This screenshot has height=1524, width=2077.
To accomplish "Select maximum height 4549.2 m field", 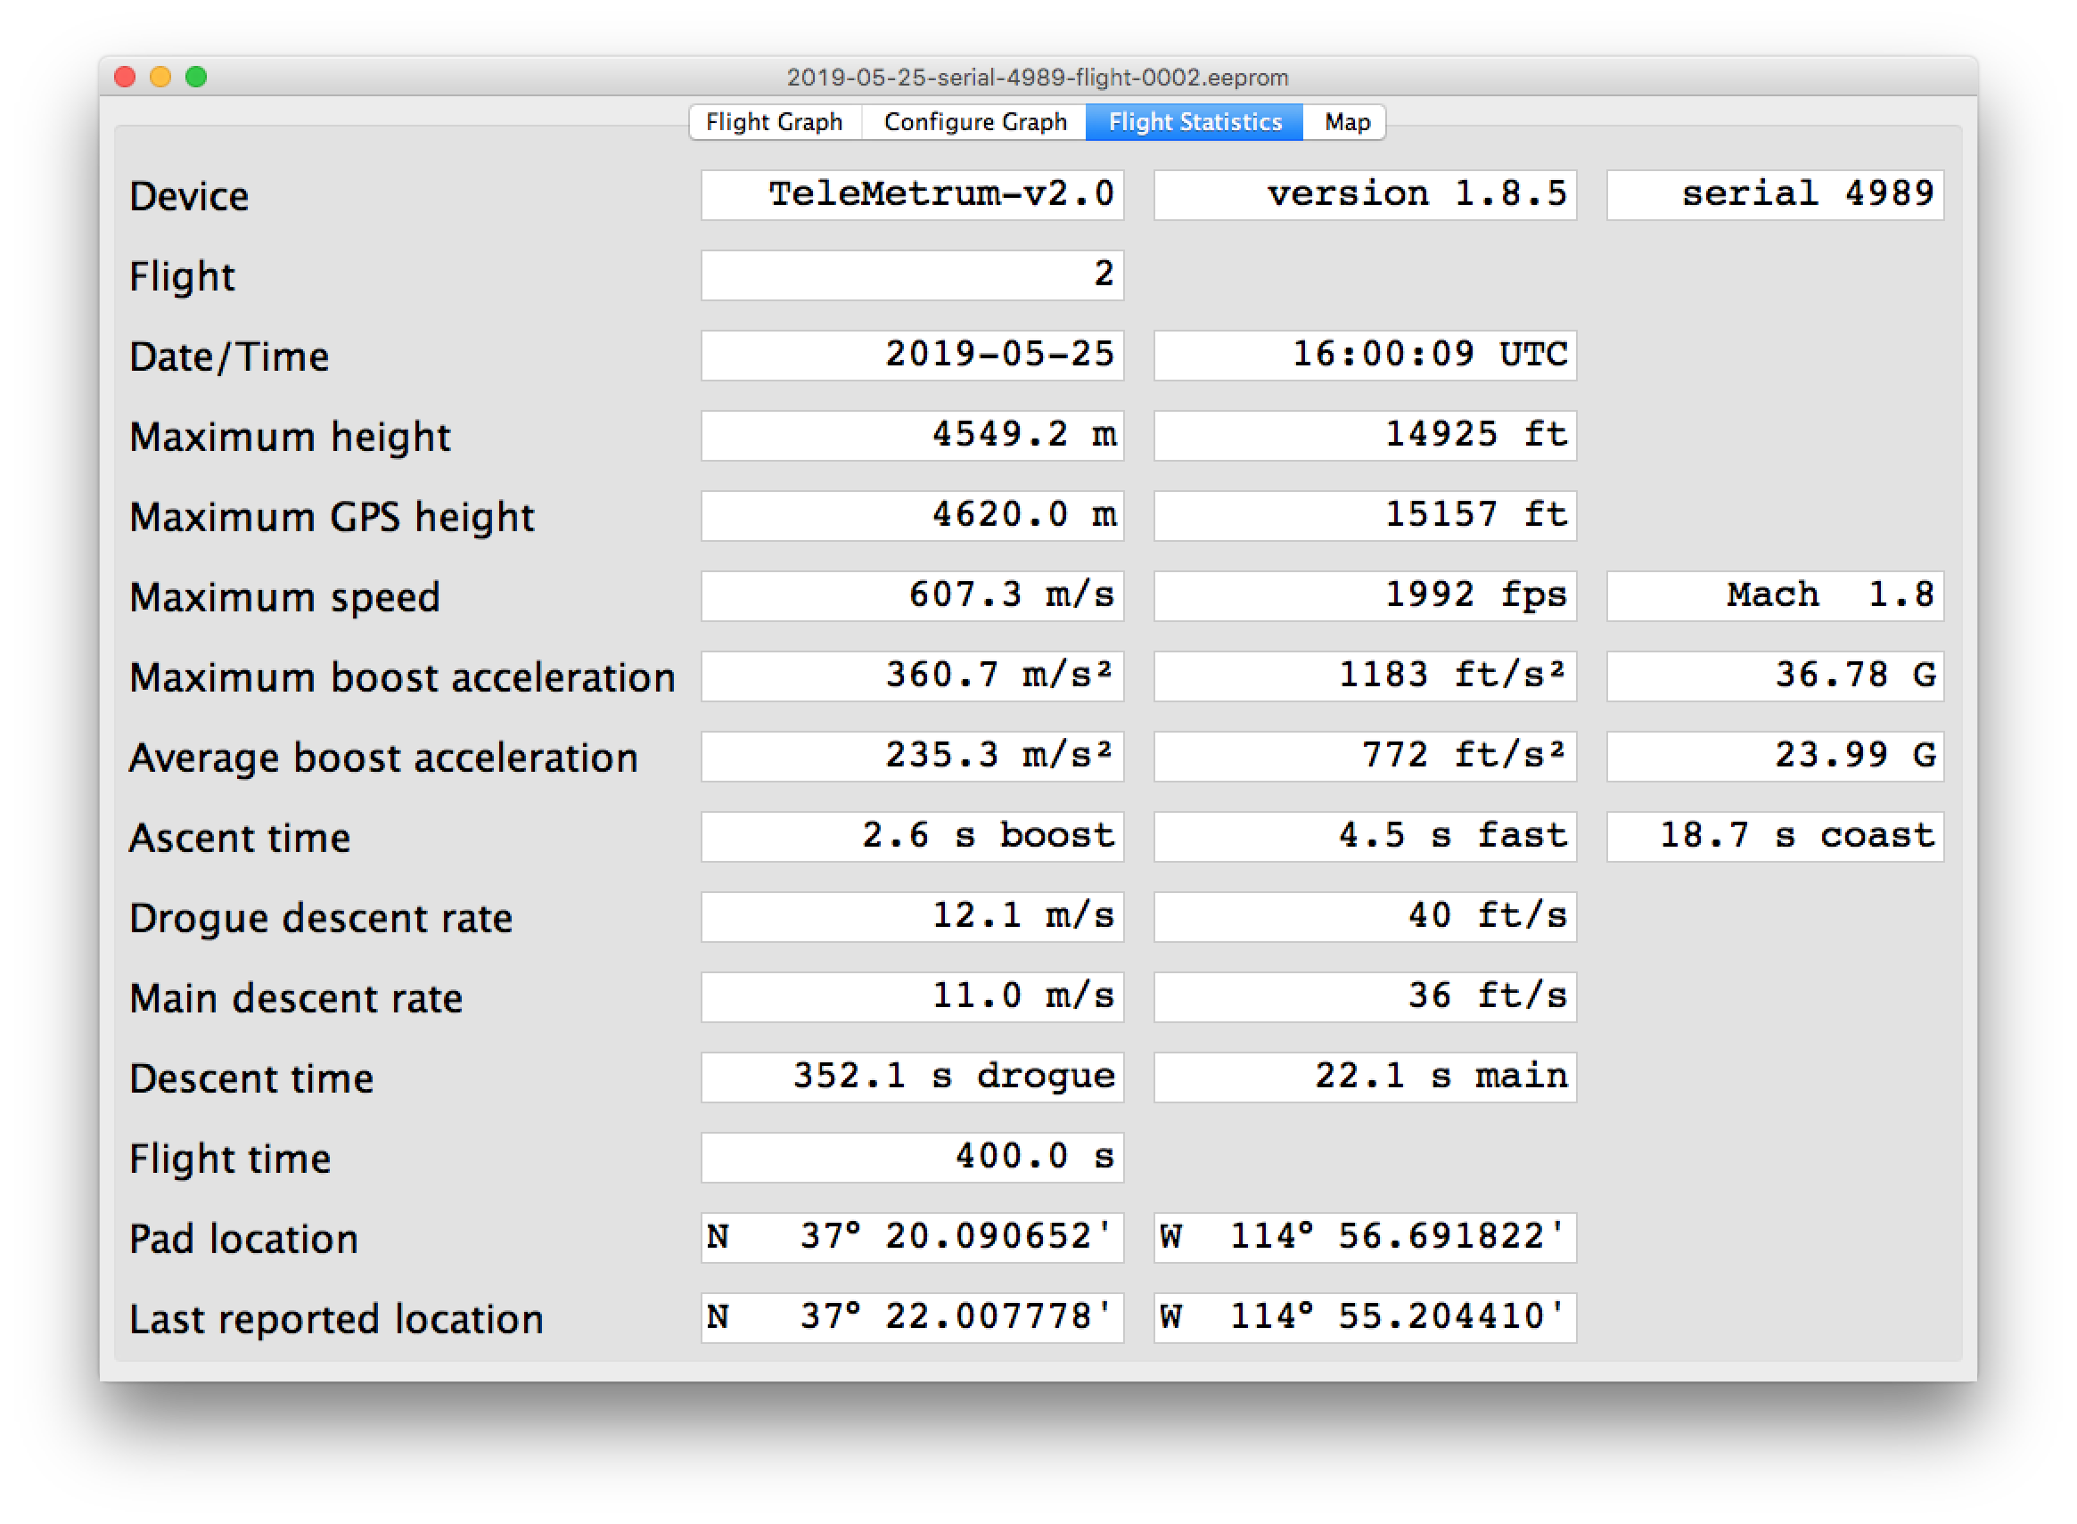I will [912, 436].
